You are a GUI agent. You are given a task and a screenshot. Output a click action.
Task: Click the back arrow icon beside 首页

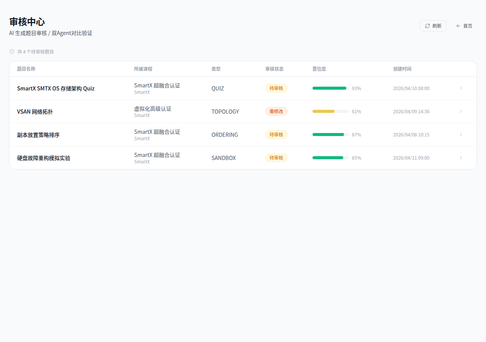pyautogui.click(x=458, y=26)
